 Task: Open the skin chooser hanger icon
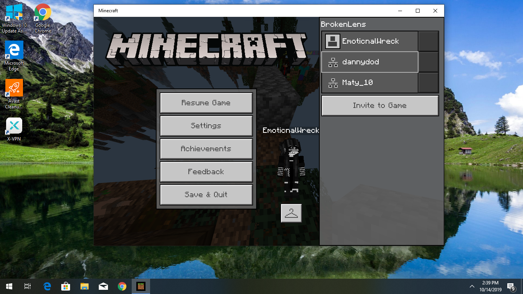point(291,213)
